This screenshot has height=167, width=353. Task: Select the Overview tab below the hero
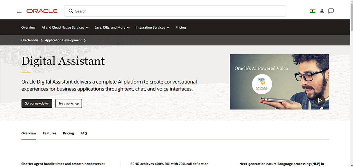coord(29,133)
